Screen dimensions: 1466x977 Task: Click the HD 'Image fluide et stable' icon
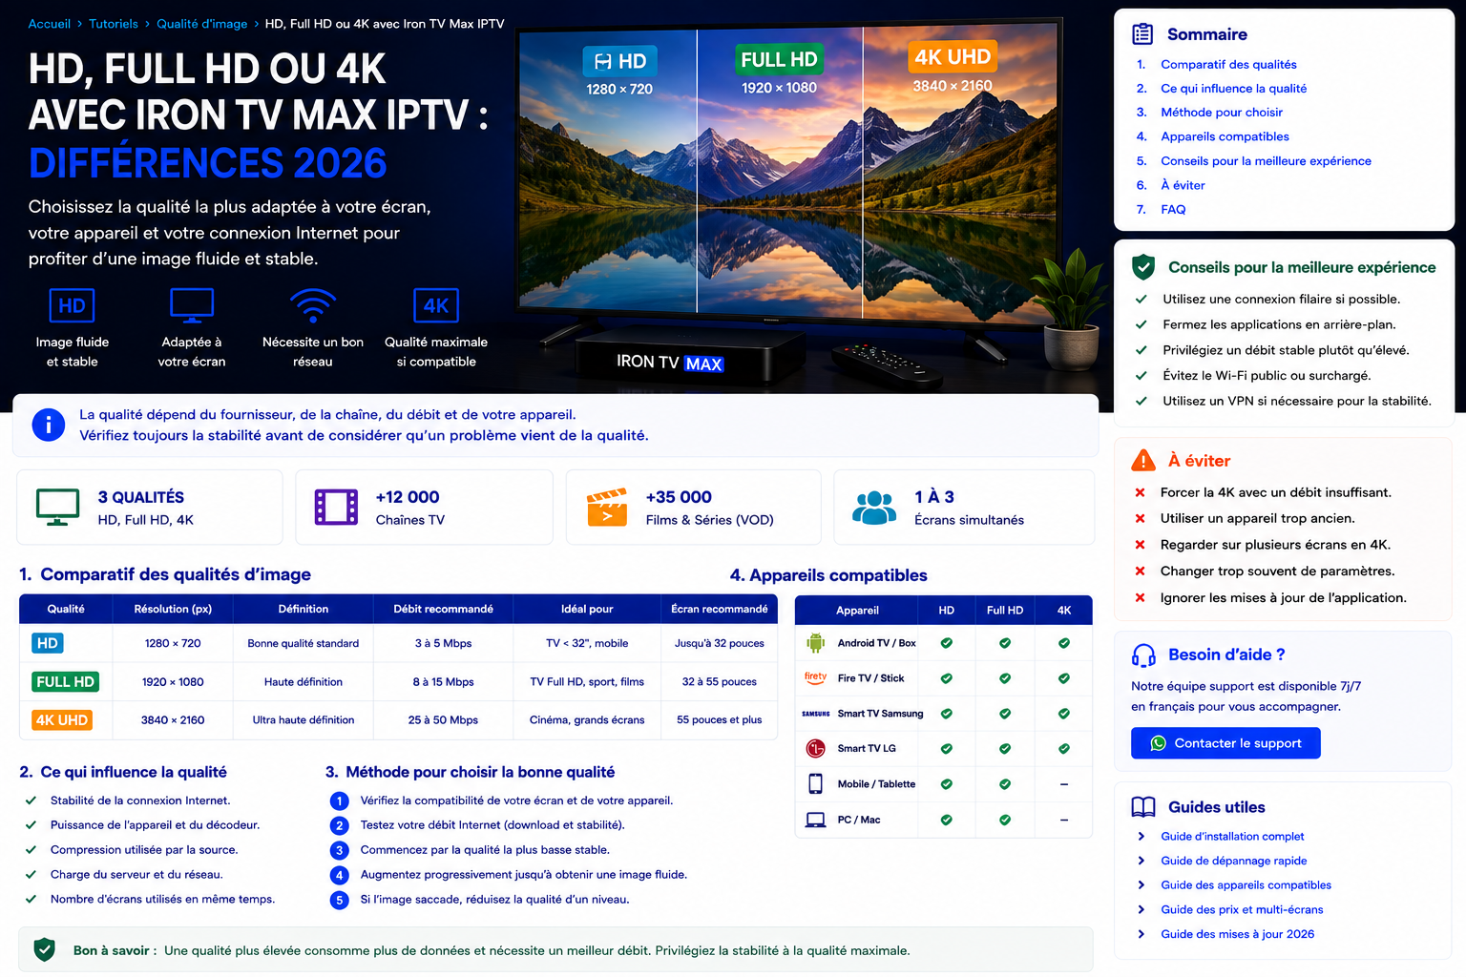72,305
